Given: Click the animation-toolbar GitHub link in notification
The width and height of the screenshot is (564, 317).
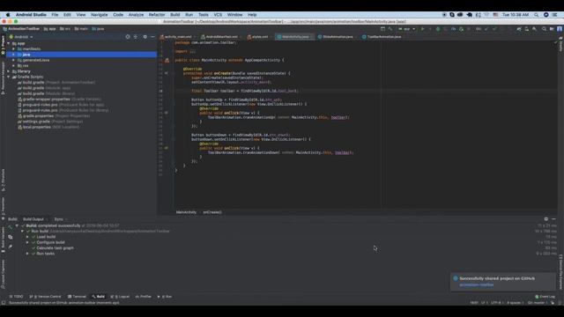Looking at the screenshot, I should click(x=477, y=285).
